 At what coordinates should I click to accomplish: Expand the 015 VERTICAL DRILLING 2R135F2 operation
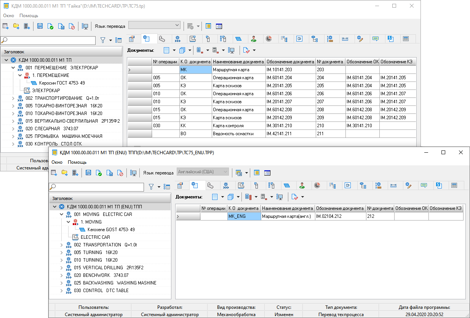62,268
